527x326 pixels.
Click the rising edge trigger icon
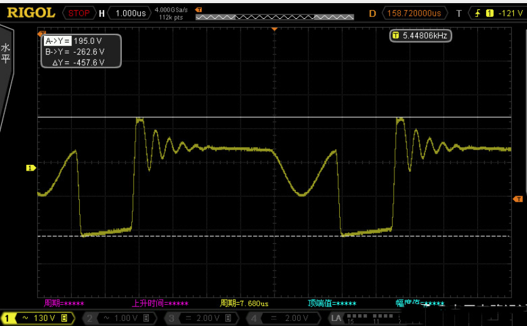pos(478,13)
